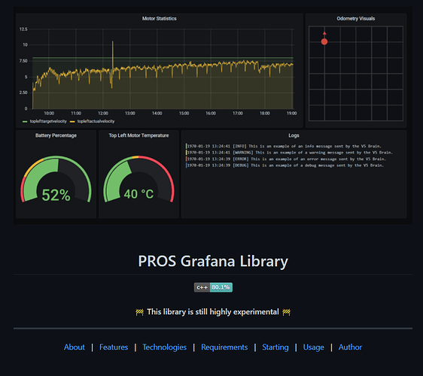Click the Logs panel title
Image resolution: width=423 pixels, height=376 pixels.
tap(294, 135)
